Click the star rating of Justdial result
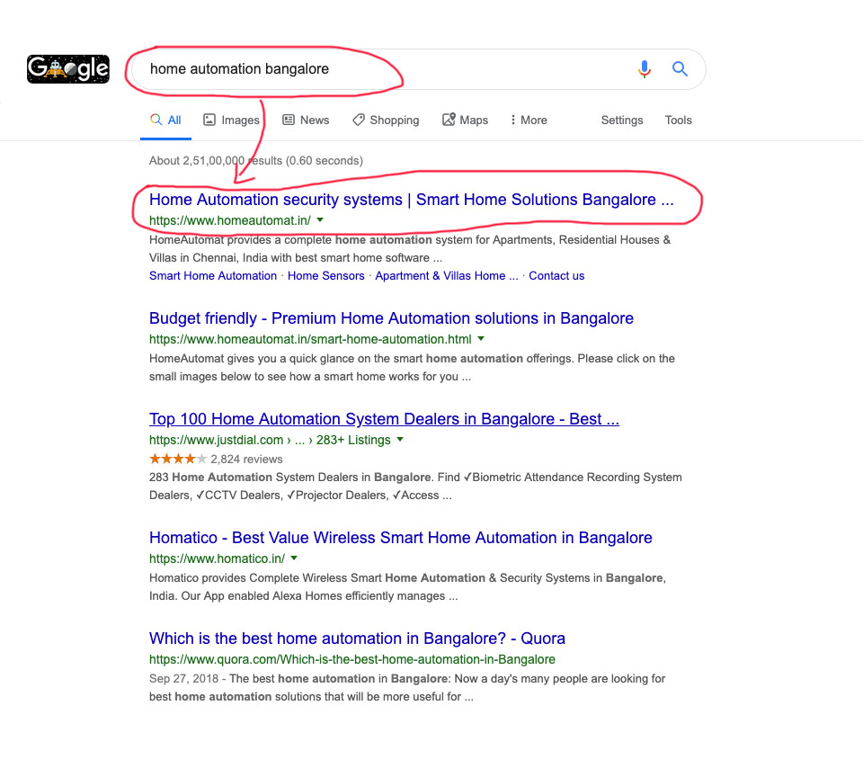The width and height of the screenshot is (863, 759). click(178, 459)
